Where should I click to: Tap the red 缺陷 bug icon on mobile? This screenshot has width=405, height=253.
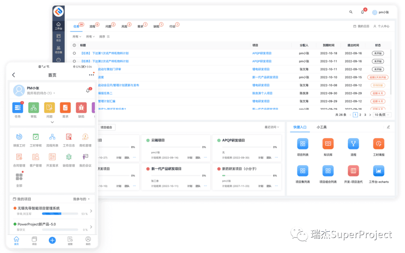tap(81, 108)
